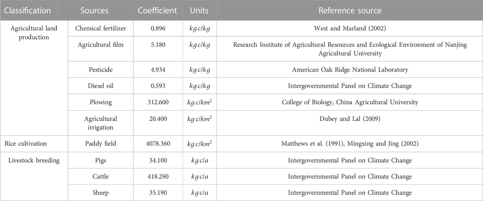Open the West and Marland (2002) reference
This screenshot has width=483, height=201.
[x=350, y=29]
